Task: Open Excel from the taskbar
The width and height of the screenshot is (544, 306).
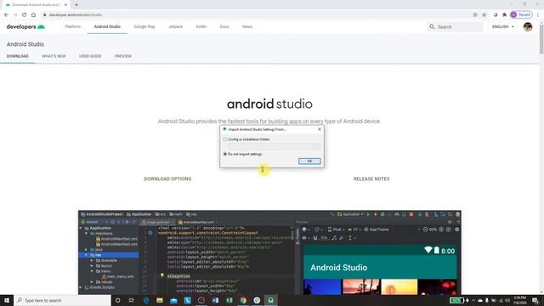Action: coord(229,300)
